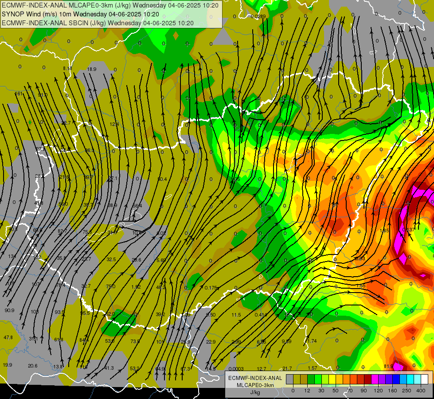Click the map value '8.13'

pos(67,68)
